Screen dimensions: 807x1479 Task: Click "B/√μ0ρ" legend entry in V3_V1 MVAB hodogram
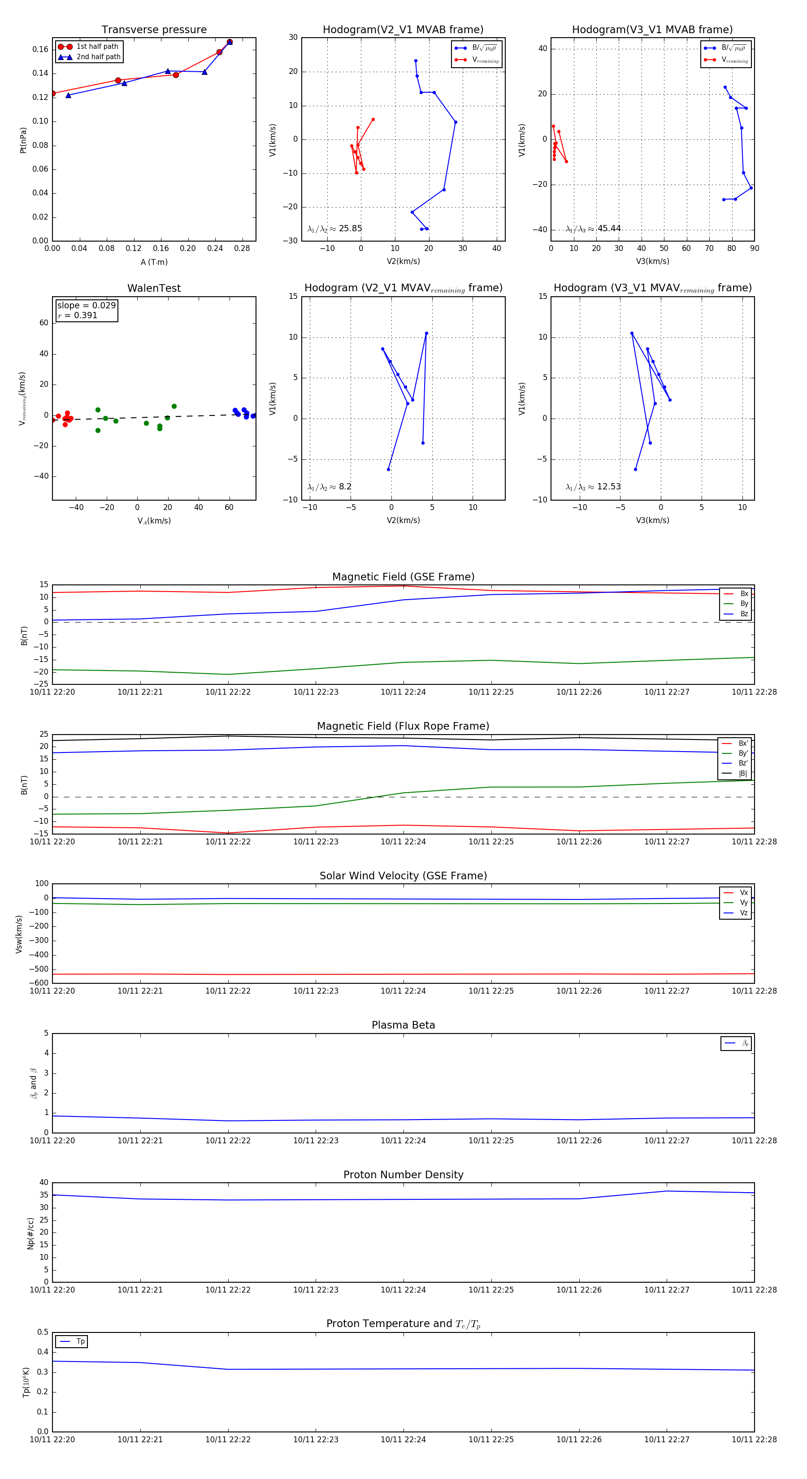726,48
